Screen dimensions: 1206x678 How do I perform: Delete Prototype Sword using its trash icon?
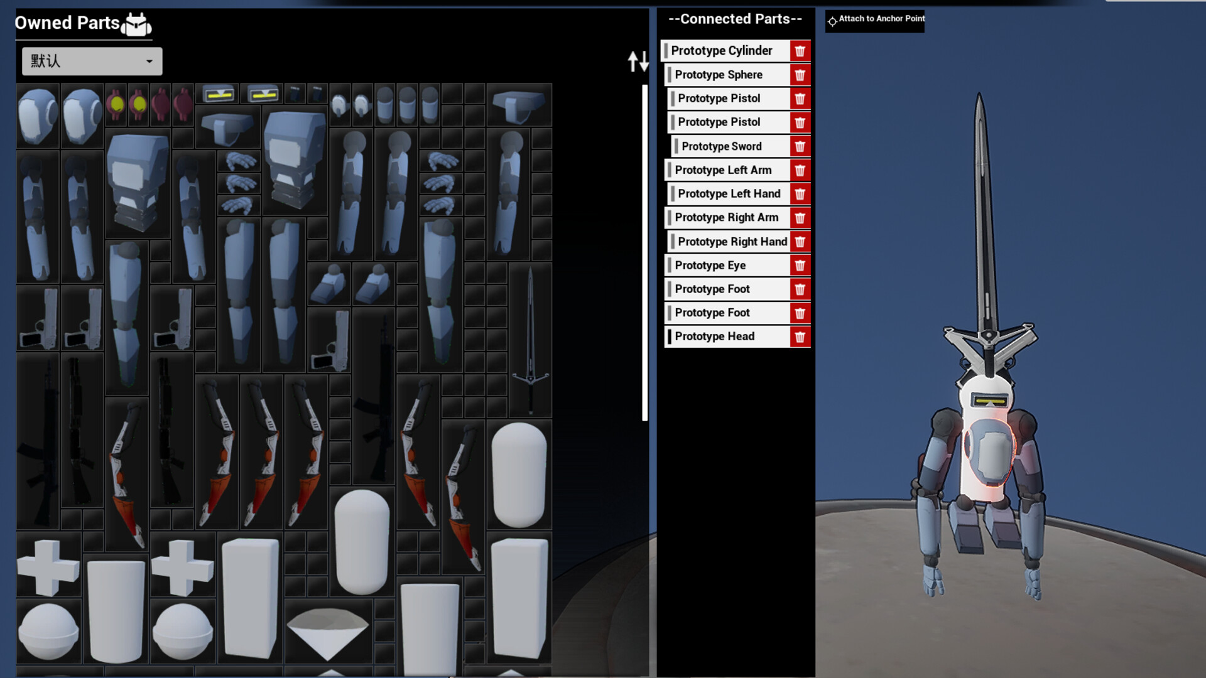(800, 146)
